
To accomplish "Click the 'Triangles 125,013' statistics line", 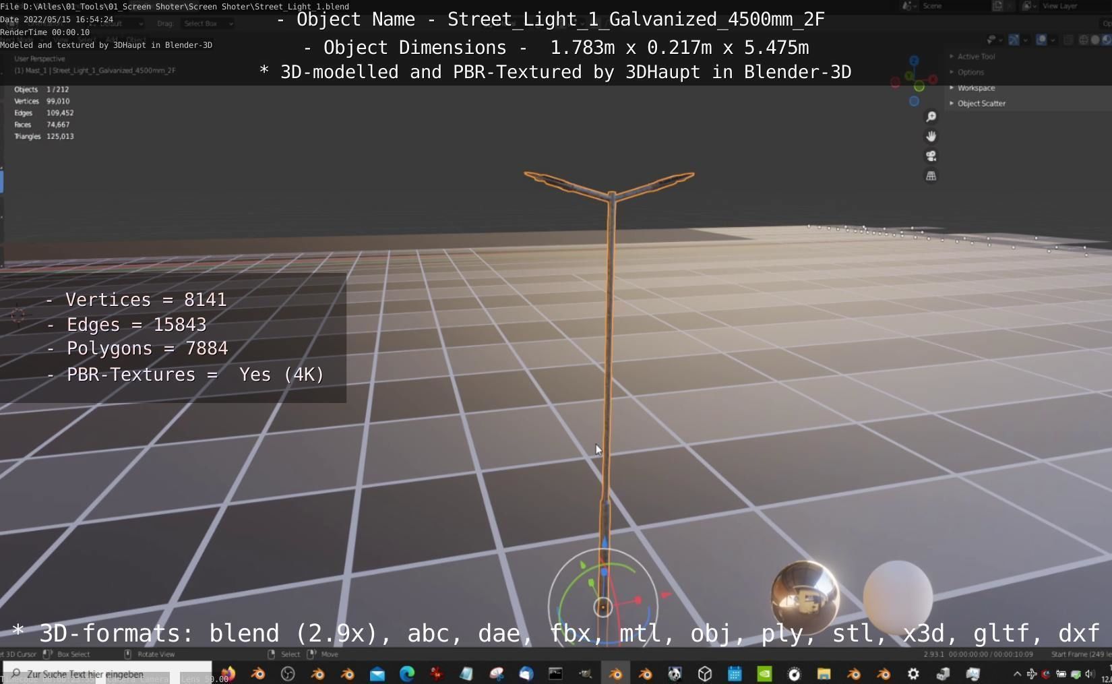I will click(x=44, y=136).
